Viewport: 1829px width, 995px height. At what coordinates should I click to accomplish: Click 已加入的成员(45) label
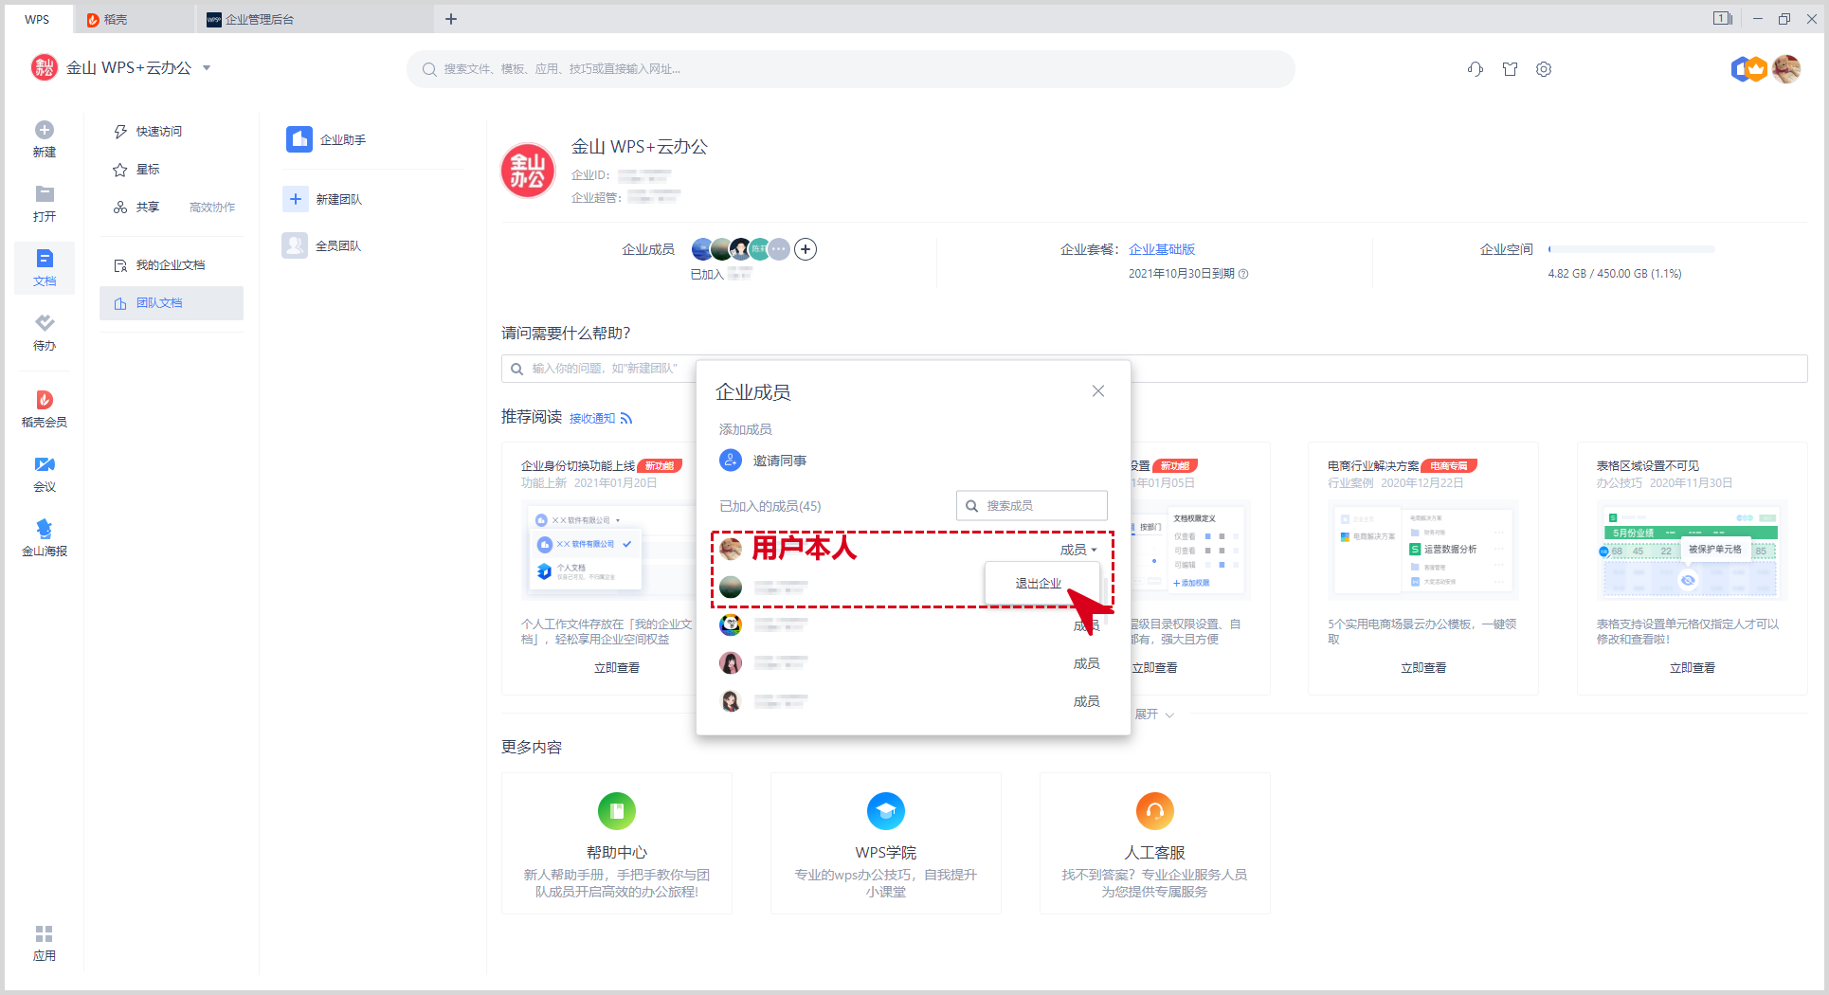point(770,506)
